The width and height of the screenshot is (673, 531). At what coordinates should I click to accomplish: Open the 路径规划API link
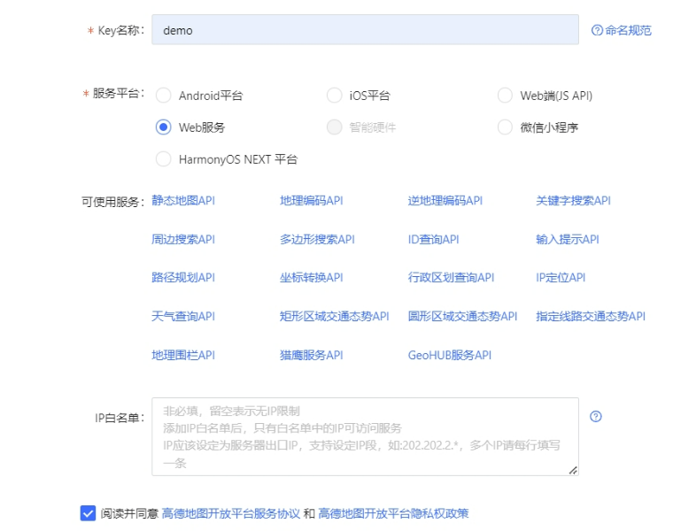(183, 278)
